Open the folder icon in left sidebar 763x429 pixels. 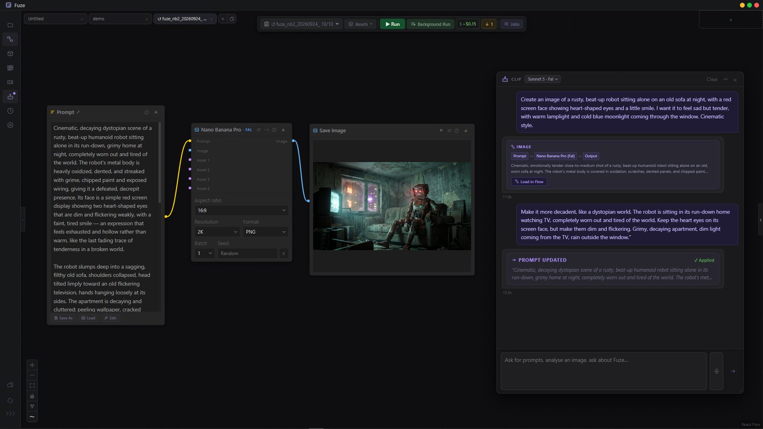click(x=10, y=25)
